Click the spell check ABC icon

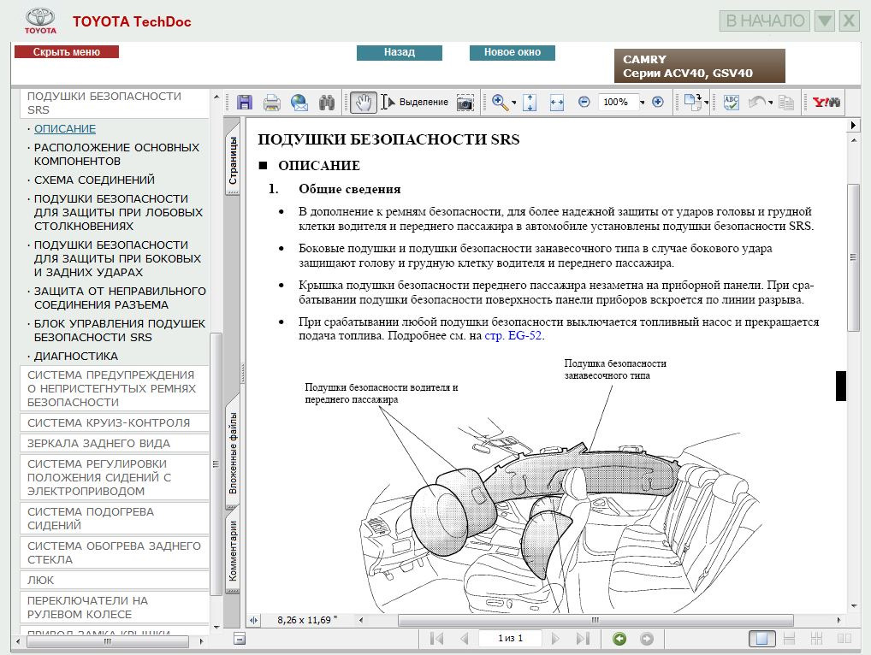point(731,103)
